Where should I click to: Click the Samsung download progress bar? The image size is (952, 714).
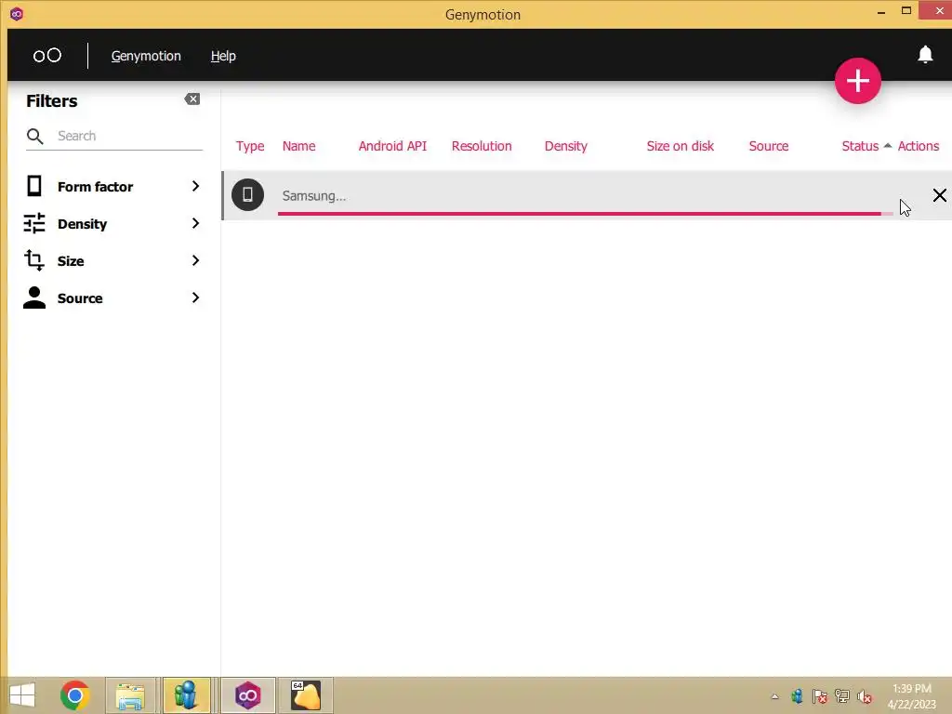(x=586, y=214)
